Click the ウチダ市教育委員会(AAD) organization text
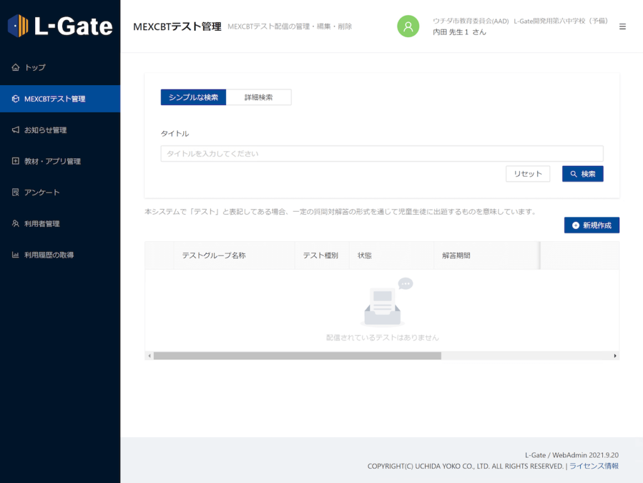 click(471, 21)
